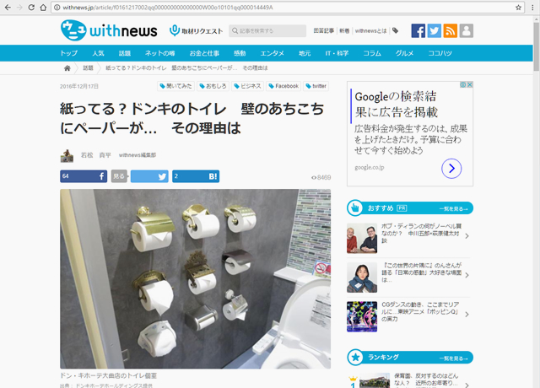Image resolution: width=540 pixels, height=388 pixels.
Task: Open the microphone 取材リクエスト link
Action: [x=196, y=31]
